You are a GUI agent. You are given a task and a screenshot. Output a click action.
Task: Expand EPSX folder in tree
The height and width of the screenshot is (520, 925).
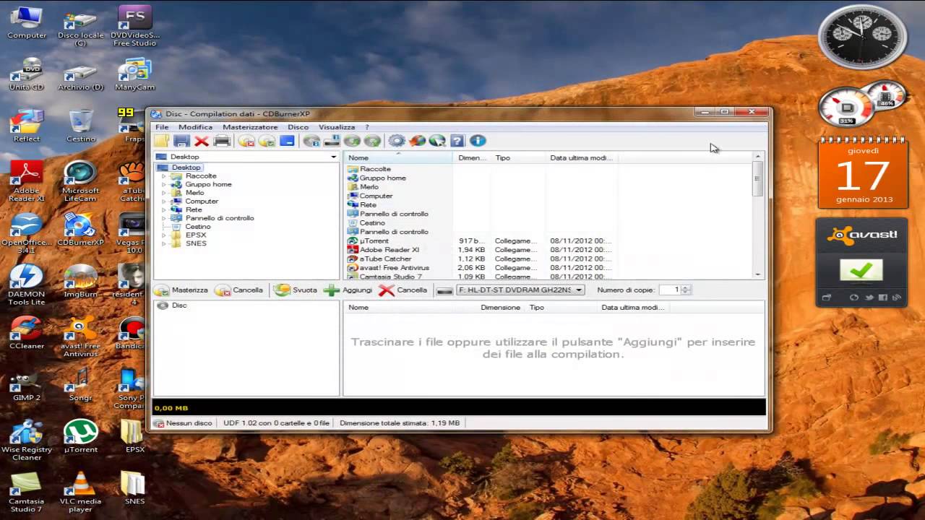point(164,235)
